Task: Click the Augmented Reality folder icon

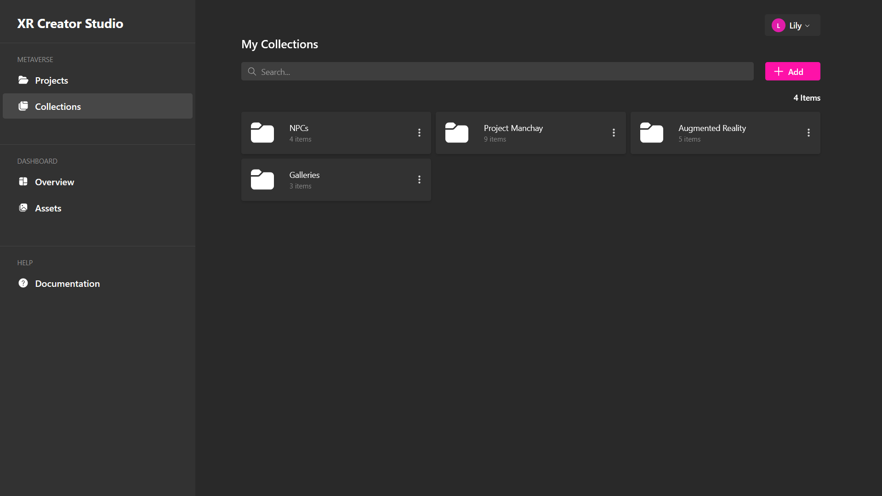Action: click(x=651, y=133)
